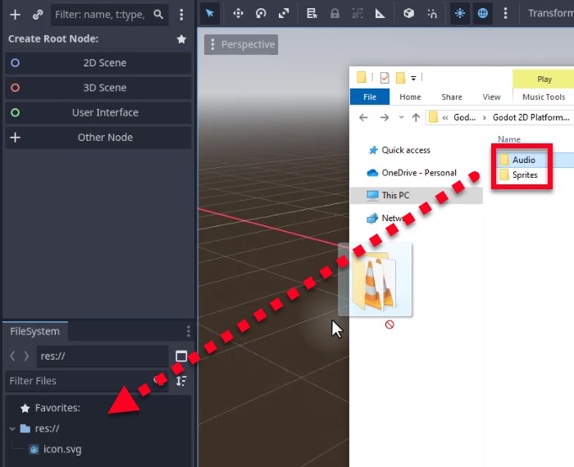Image resolution: width=574 pixels, height=467 pixels.
Task: Go back in FileSystem path history
Action: (x=12, y=356)
